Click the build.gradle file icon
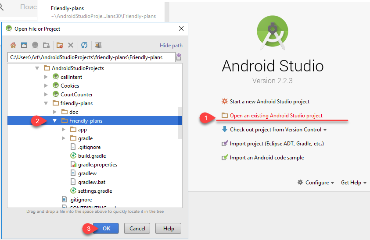 [73, 155]
